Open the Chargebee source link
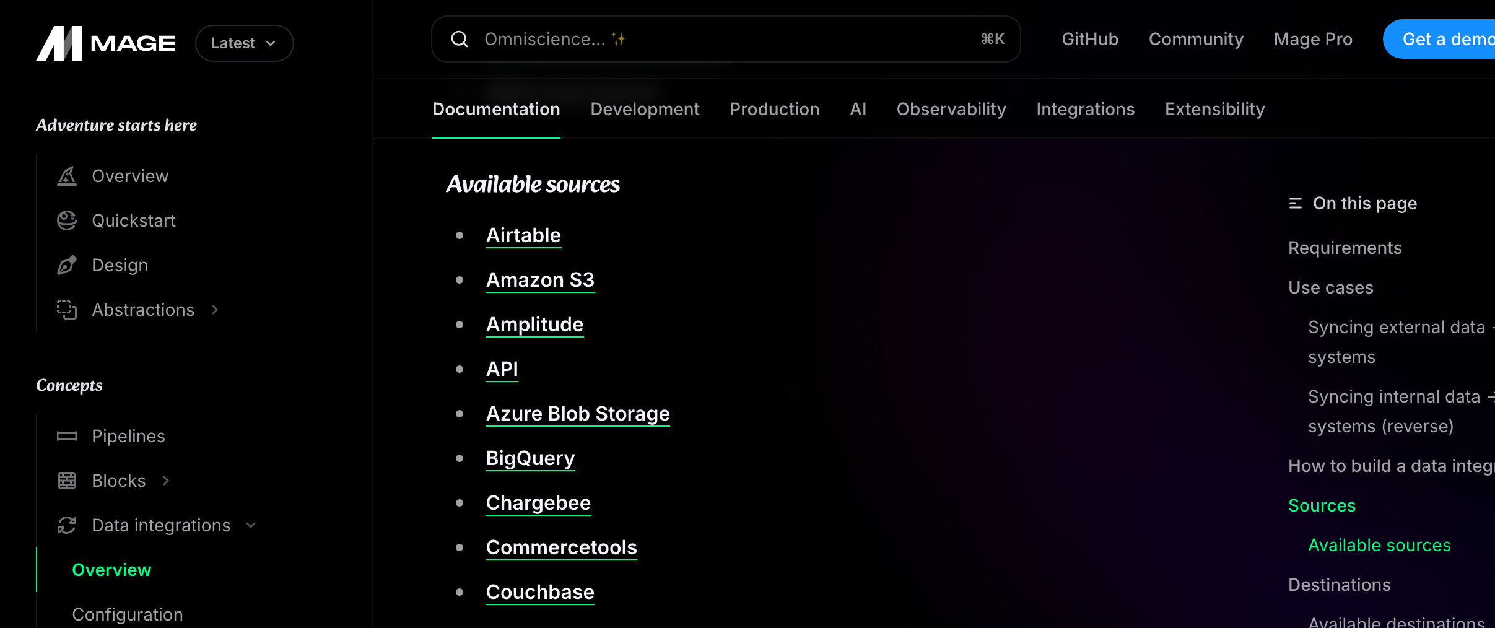This screenshot has width=1495, height=628. coord(538,503)
